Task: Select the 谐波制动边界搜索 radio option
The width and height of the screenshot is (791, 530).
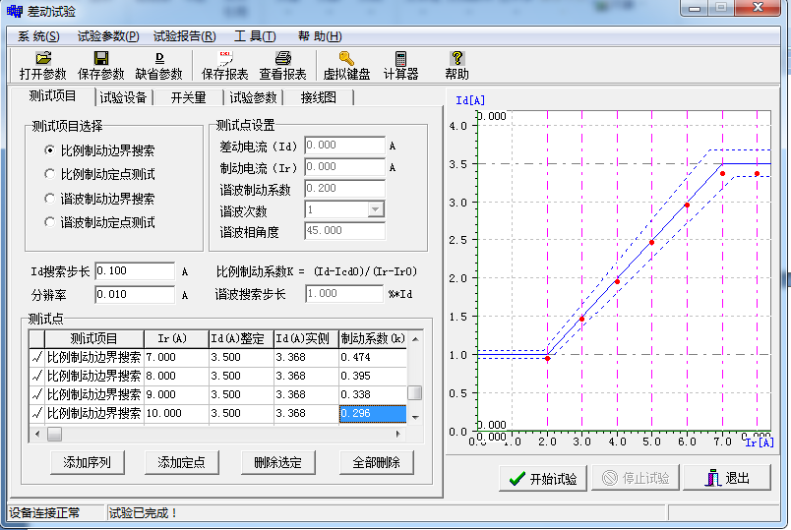Action: (50, 199)
